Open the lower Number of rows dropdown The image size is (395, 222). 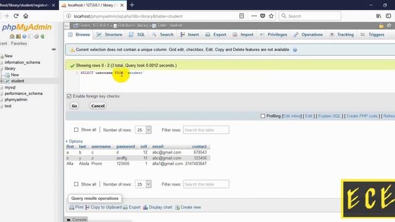[143, 184]
